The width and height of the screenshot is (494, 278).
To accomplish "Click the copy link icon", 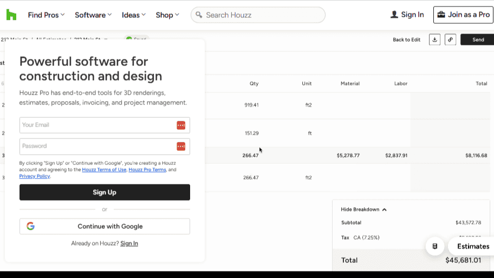I will coord(450,39).
